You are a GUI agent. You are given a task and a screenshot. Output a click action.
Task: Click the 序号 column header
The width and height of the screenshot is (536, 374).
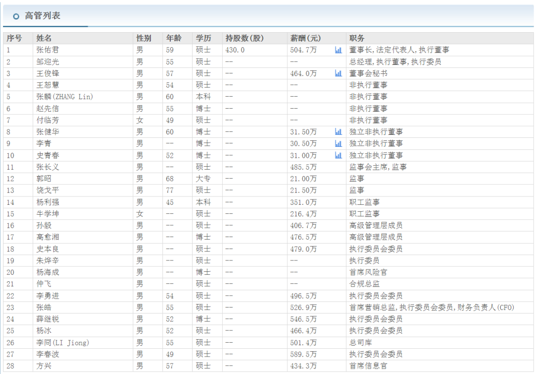point(14,38)
